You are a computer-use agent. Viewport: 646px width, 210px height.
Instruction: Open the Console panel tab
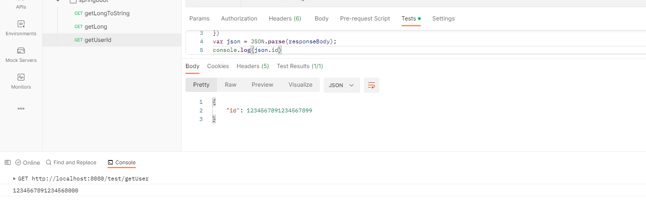coord(122,162)
